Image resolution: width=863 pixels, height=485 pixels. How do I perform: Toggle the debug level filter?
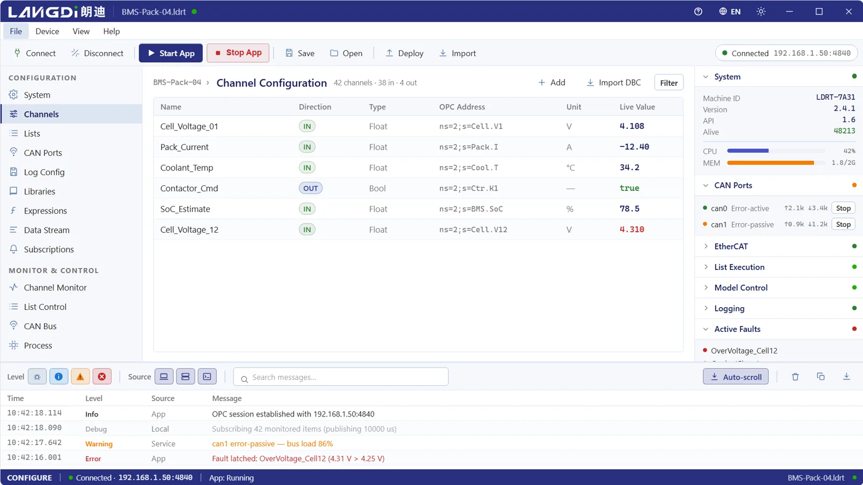tap(37, 377)
